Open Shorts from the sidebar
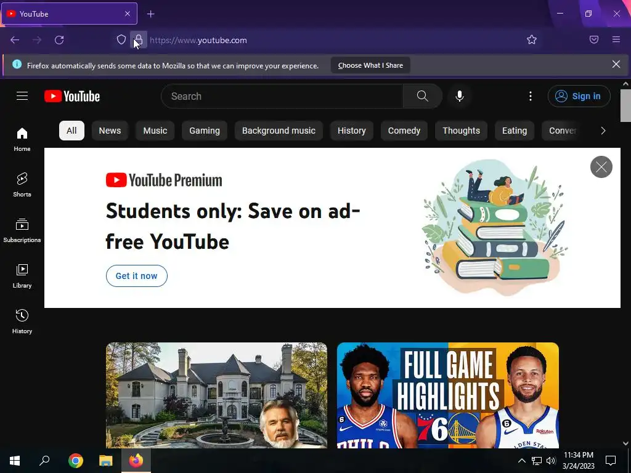 pos(22,185)
